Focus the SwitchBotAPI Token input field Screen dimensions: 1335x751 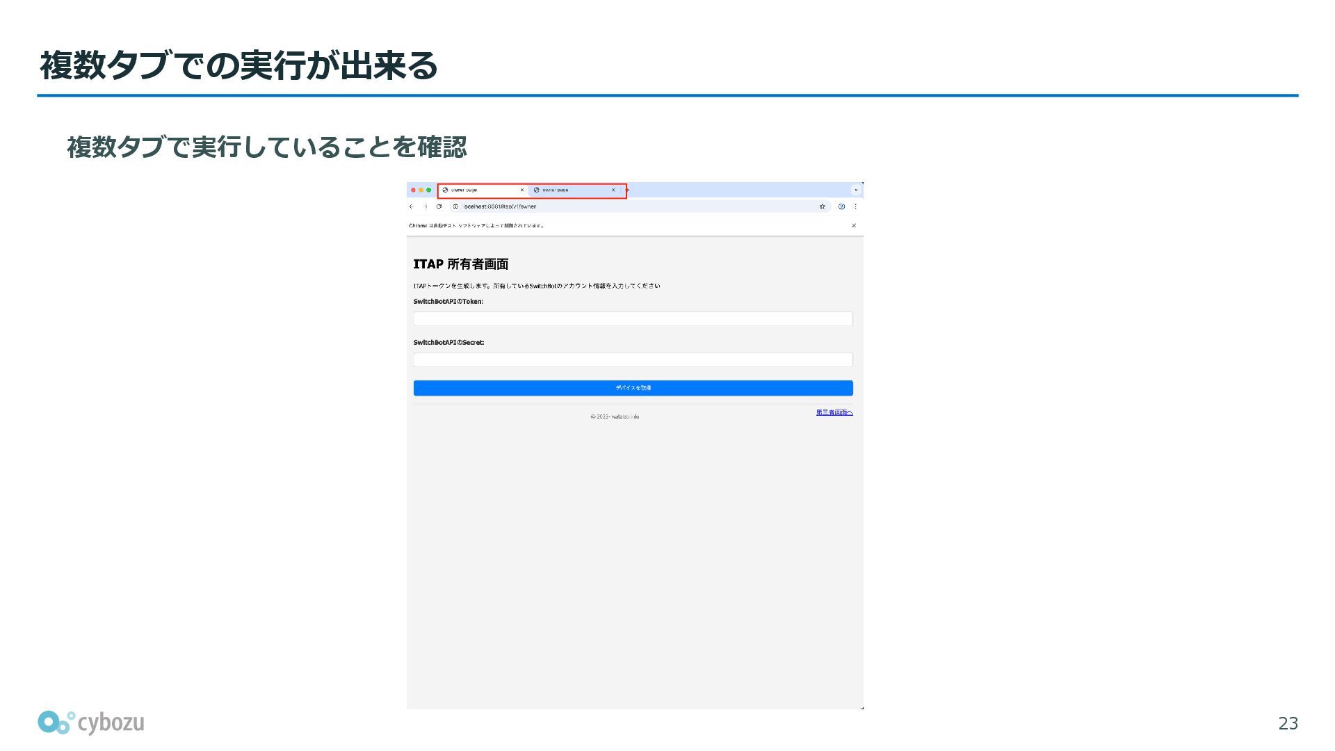tap(633, 318)
